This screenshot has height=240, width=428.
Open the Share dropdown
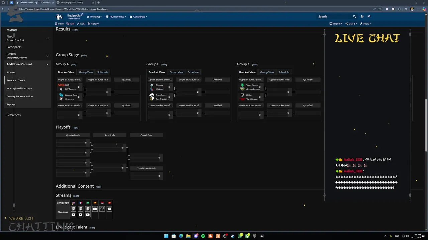[351, 24]
